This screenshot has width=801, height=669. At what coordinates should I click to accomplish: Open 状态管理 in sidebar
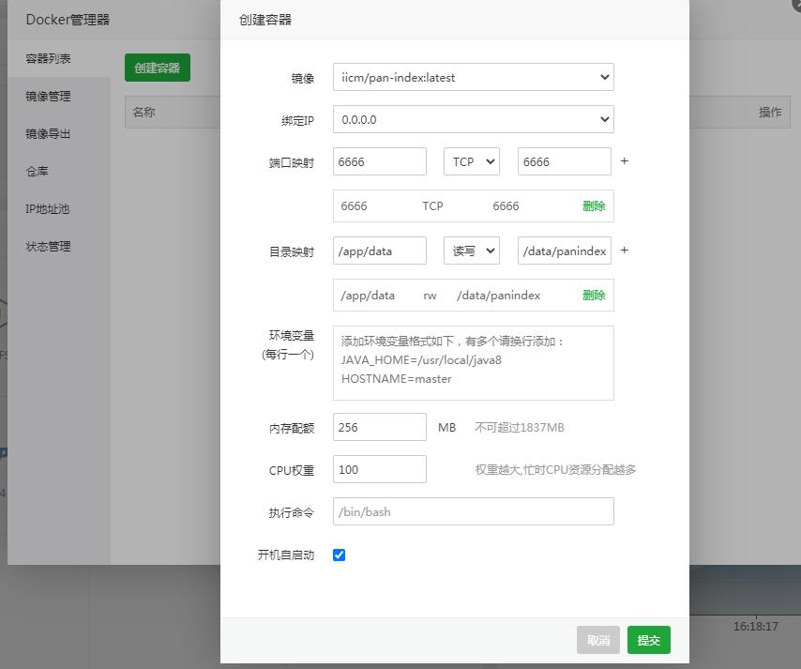pos(48,246)
